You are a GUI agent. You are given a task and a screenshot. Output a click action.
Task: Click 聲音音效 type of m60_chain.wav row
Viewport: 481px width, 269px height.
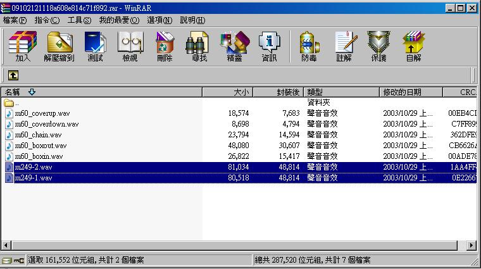click(322, 135)
